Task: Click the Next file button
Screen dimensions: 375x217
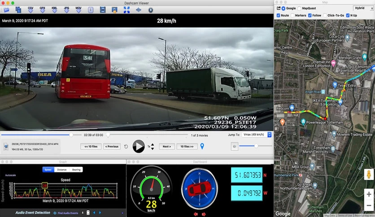Action: [x=167, y=147]
